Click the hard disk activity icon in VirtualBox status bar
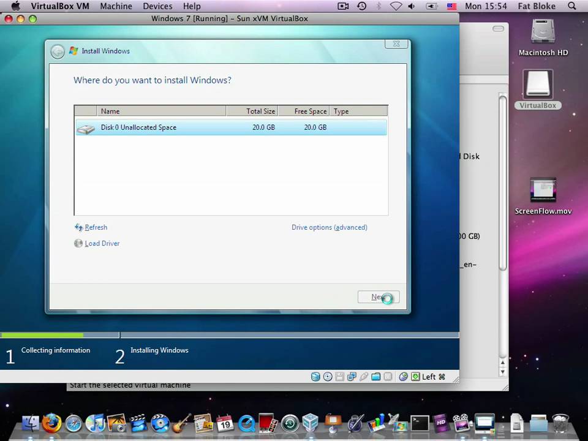Screen dimensions: 588x441 click(x=315, y=377)
